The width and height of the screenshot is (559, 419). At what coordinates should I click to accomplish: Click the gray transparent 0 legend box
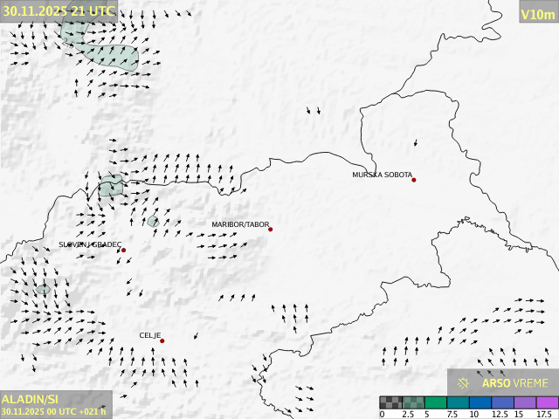click(x=390, y=402)
